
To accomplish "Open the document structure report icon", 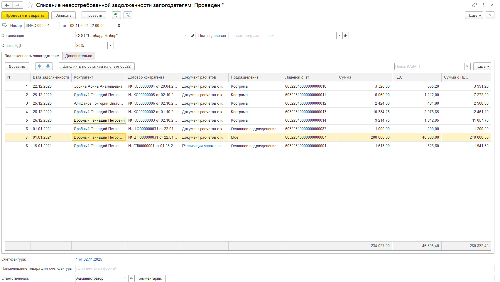I will pyautogui.click(x=128, y=16).
